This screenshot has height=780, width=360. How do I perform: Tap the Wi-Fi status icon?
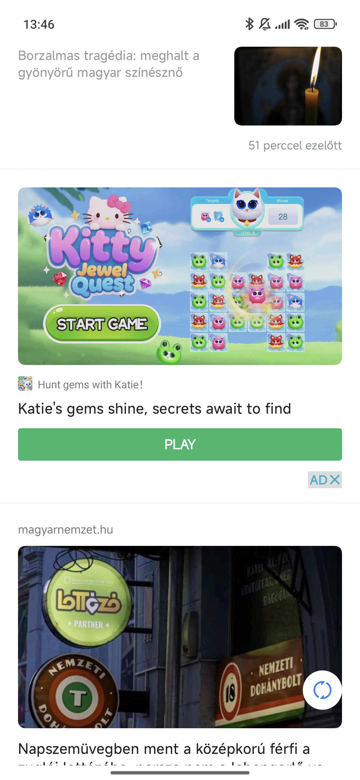coord(301,24)
